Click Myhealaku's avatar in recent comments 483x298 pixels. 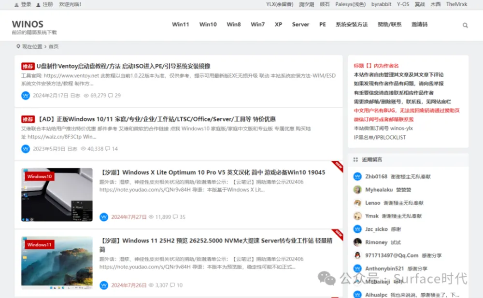(x=357, y=190)
